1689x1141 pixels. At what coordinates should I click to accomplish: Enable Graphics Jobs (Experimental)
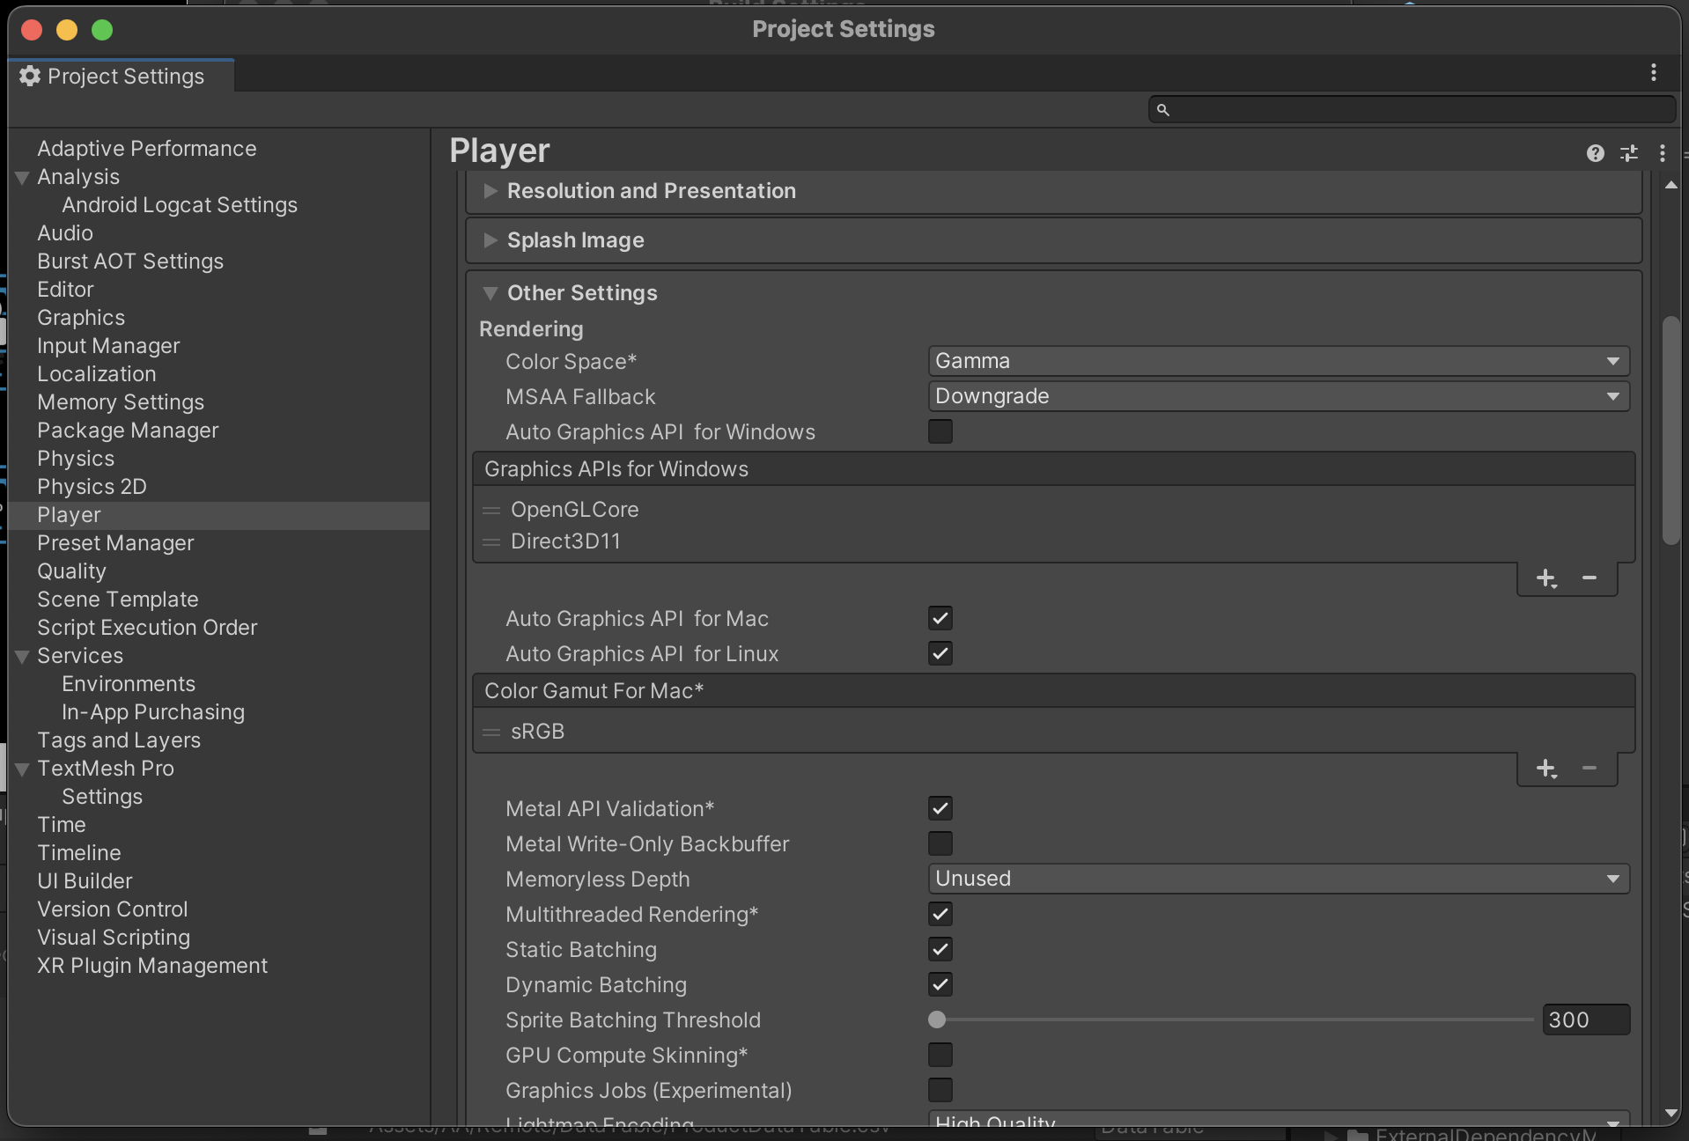[940, 1090]
